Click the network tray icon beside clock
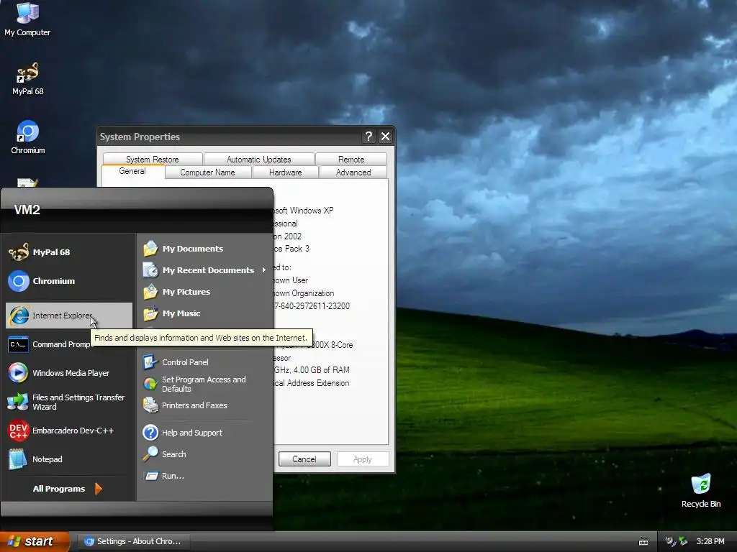Viewport: 737px width, 552px height. tap(682, 541)
